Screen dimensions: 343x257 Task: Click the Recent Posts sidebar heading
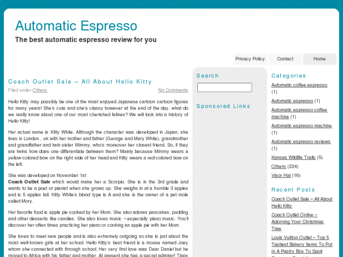click(x=293, y=190)
